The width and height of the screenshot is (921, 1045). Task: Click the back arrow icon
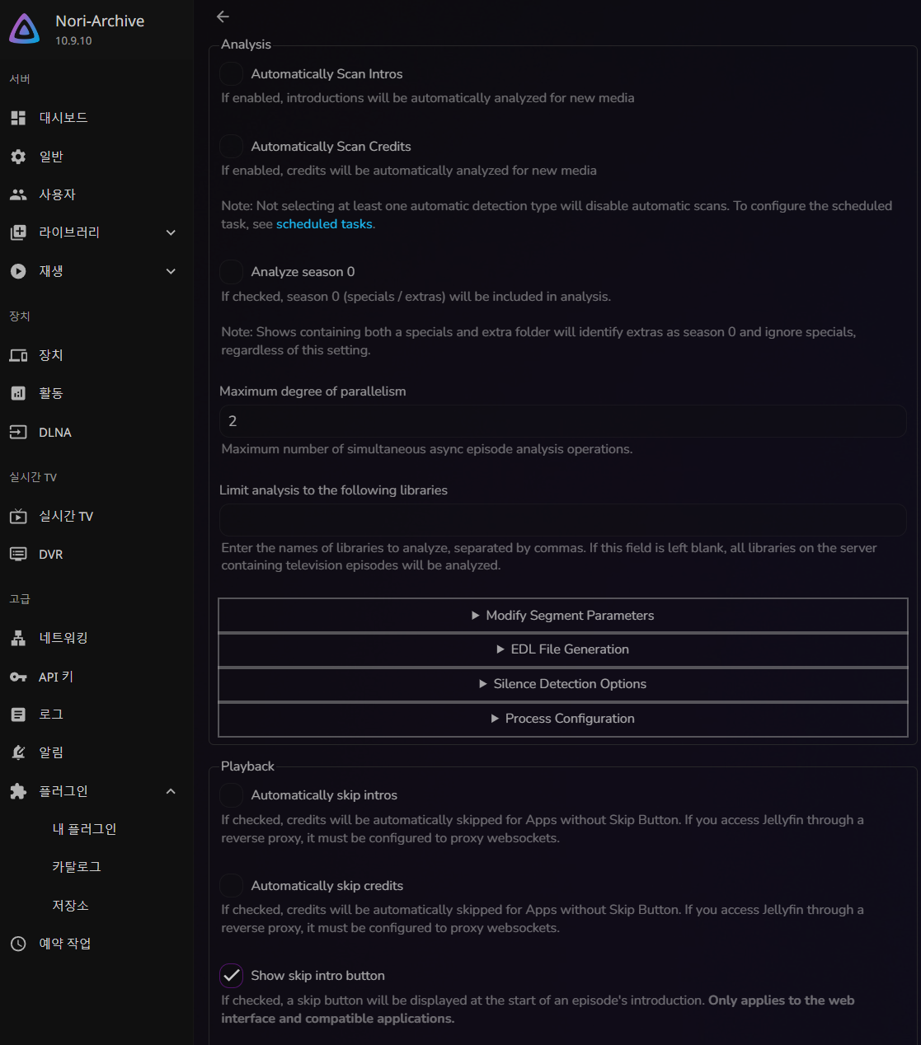coord(223,16)
